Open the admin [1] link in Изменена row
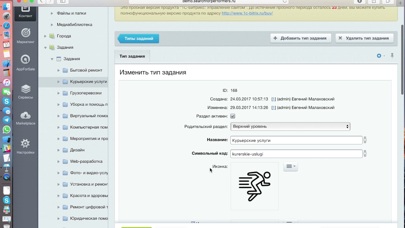Viewport: 405px width, 228px height. tap(274, 108)
